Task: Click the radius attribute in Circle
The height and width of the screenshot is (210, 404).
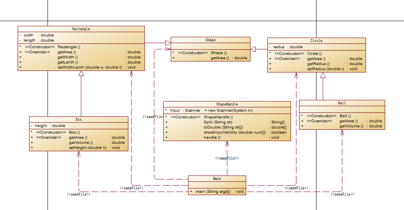Action: [x=288, y=47]
